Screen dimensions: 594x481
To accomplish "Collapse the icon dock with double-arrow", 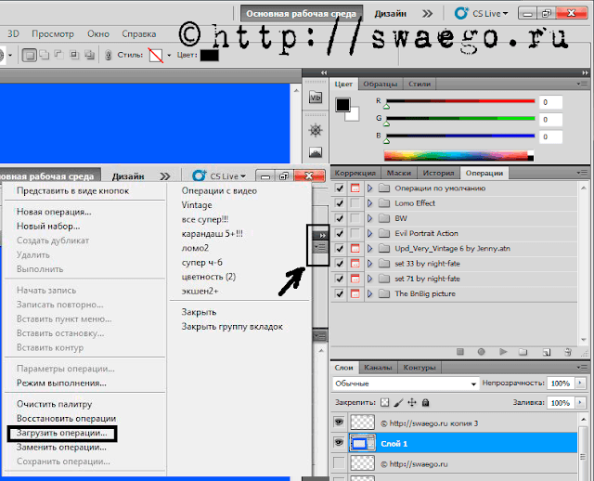I will click(324, 72).
